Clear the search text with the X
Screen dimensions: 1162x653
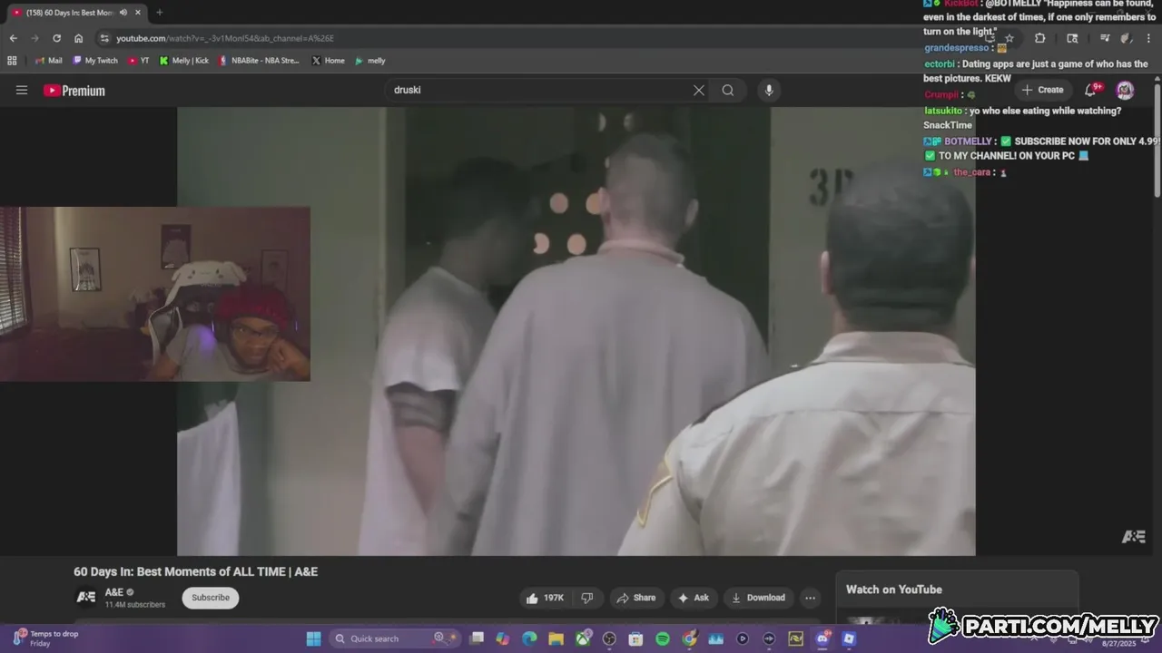698,90
